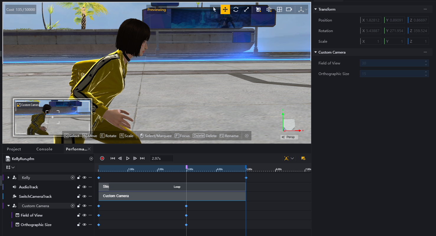
Task: Activate the Rotate tool icon
Action: pos(236,9)
